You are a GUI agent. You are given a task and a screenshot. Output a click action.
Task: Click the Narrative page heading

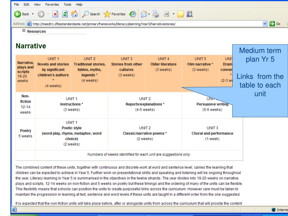(31, 46)
